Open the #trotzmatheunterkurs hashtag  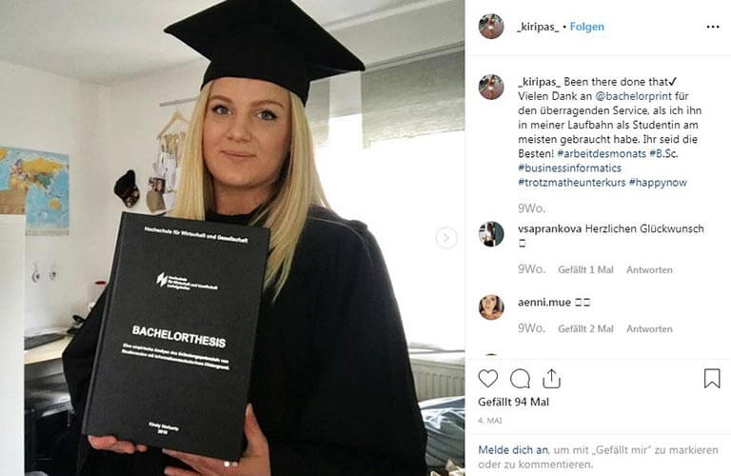click(x=571, y=182)
